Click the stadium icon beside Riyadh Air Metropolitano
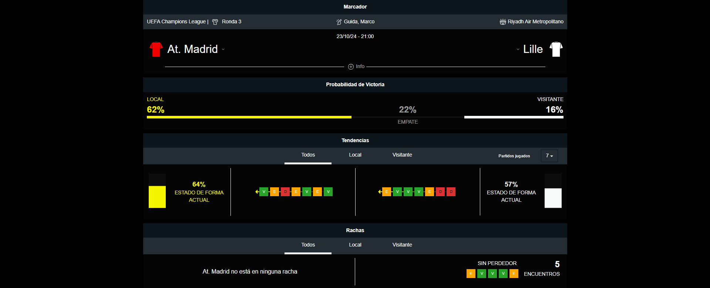The width and height of the screenshot is (710, 288). [502, 22]
